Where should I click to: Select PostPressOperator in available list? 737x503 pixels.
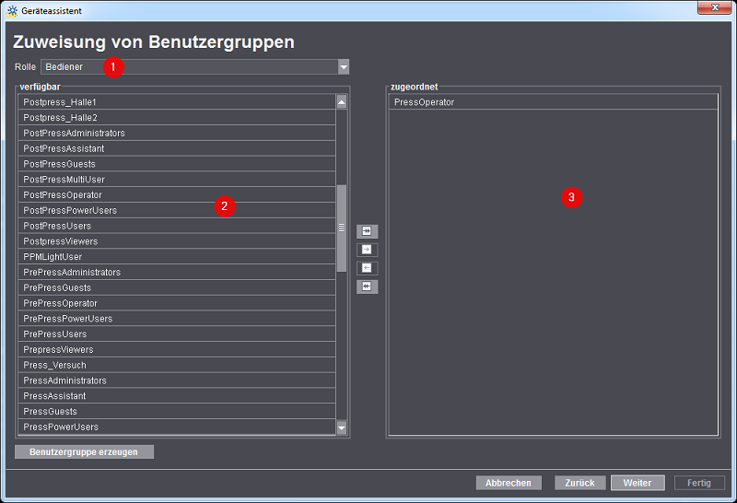(x=63, y=195)
